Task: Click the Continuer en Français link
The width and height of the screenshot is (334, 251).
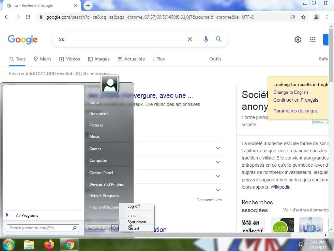Action: click(296, 100)
